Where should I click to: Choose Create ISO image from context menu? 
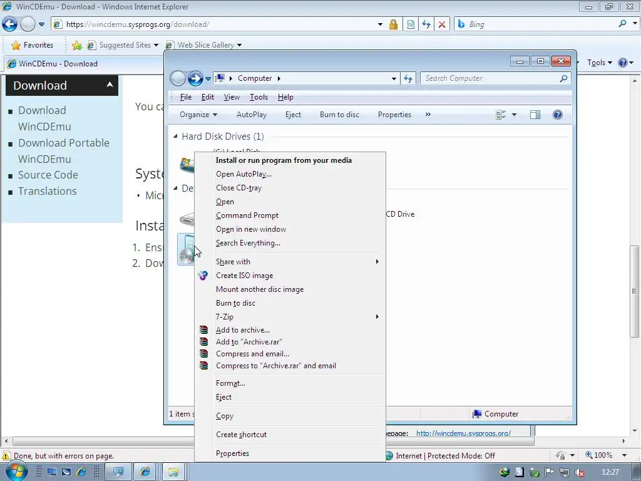point(290,276)
